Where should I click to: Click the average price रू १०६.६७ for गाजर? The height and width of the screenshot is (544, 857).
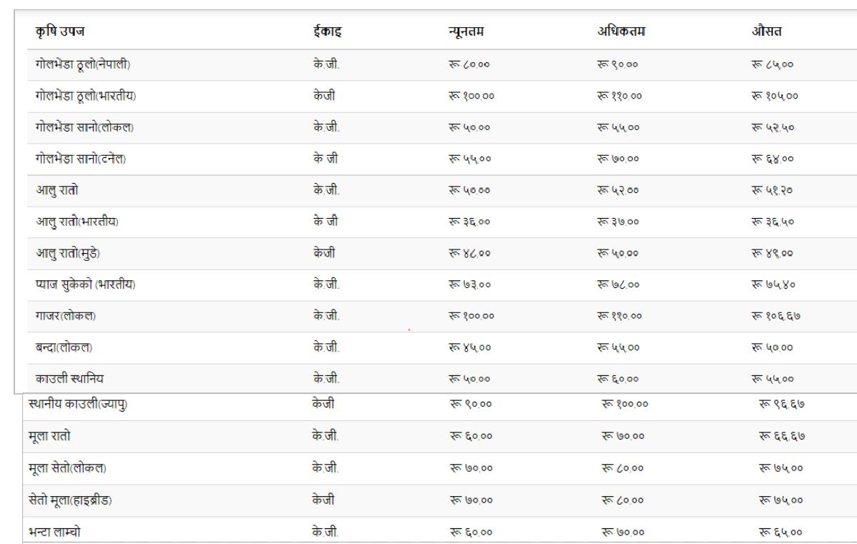[x=768, y=317]
